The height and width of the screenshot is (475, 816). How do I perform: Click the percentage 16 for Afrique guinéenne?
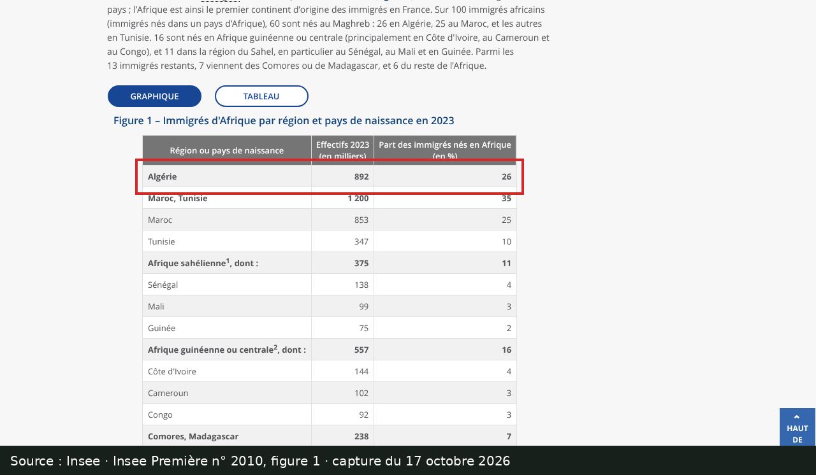[507, 350]
